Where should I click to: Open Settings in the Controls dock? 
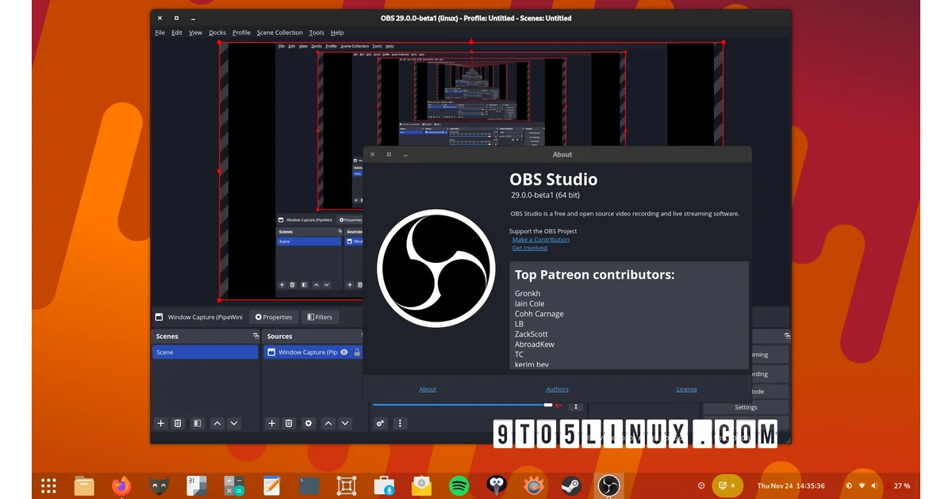tap(746, 407)
